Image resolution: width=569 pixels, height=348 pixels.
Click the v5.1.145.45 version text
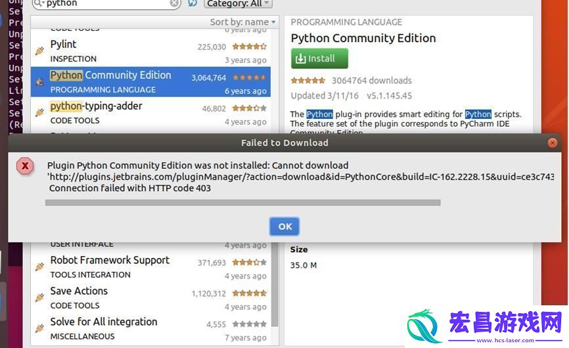tap(389, 96)
